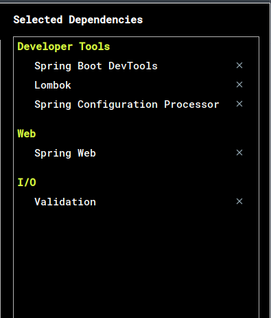The height and width of the screenshot is (318, 271).
Task: Remove Spring Boot DevTools dependency
Action: click(239, 65)
